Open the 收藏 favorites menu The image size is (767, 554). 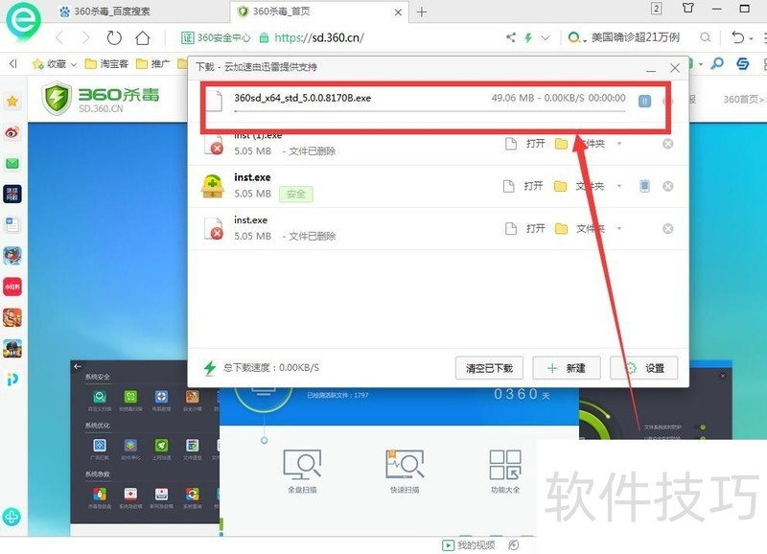coord(55,63)
